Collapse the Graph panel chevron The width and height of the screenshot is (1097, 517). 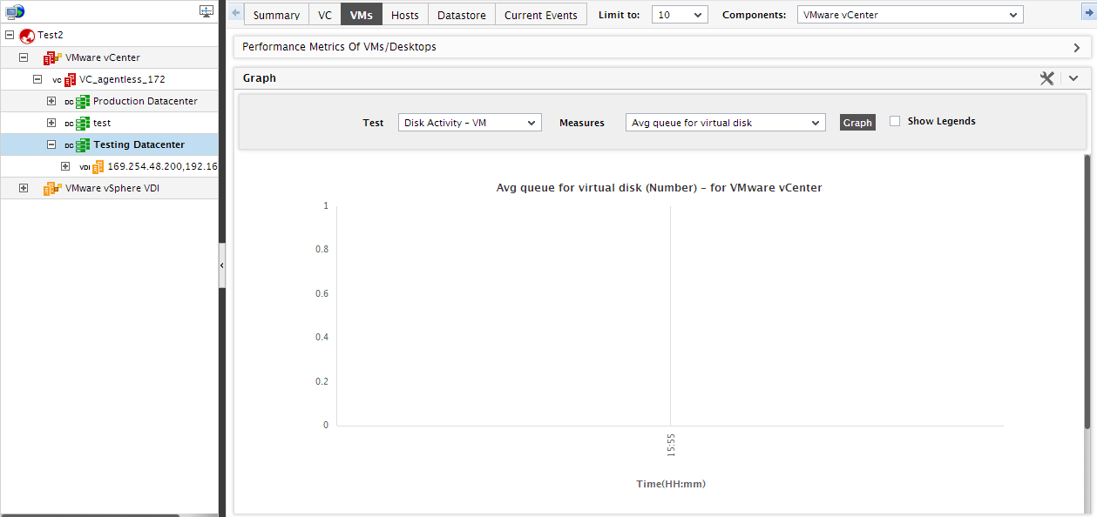click(1073, 78)
